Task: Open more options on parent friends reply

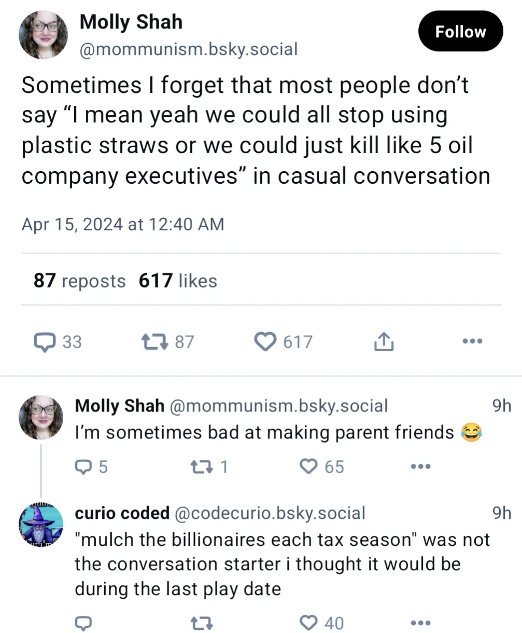Action: tap(420, 467)
